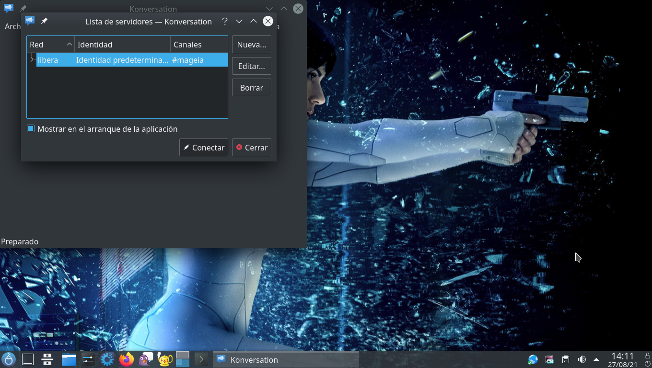This screenshot has width=652, height=368.
Task: Click the virtual desktop pager in the panel
Action: 183,359
